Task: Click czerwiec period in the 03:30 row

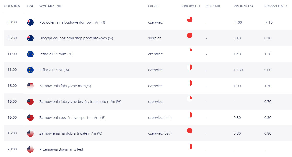Action: click(x=155, y=22)
